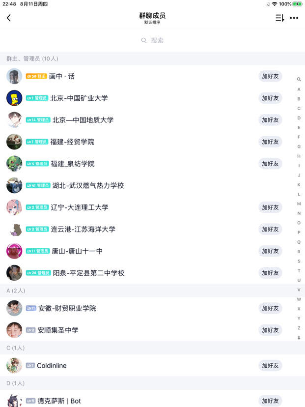Tap the Bart Simpson avatar of 北京-中国矿业大学
This screenshot has width=305, height=407.
tap(14, 98)
